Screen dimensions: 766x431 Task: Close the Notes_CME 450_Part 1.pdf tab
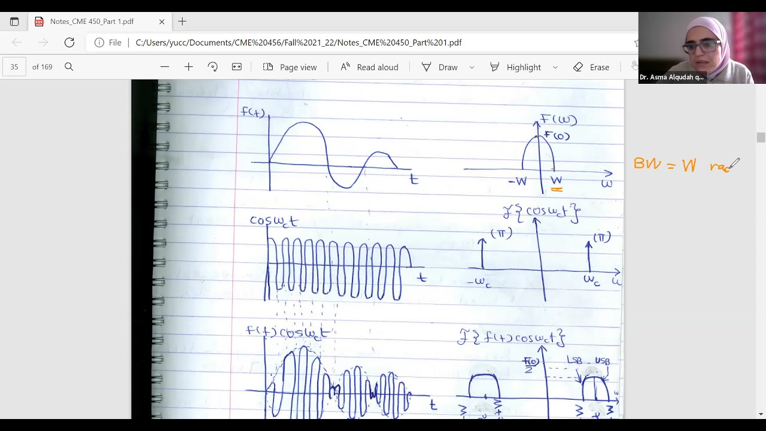pyautogui.click(x=162, y=22)
